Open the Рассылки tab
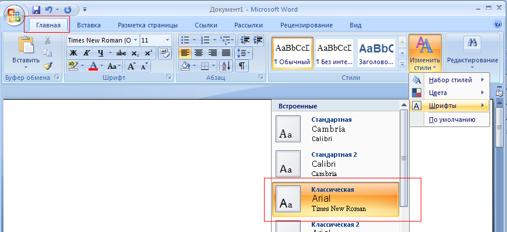The height and width of the screenshot is (232, 507). tap(248, 25)
